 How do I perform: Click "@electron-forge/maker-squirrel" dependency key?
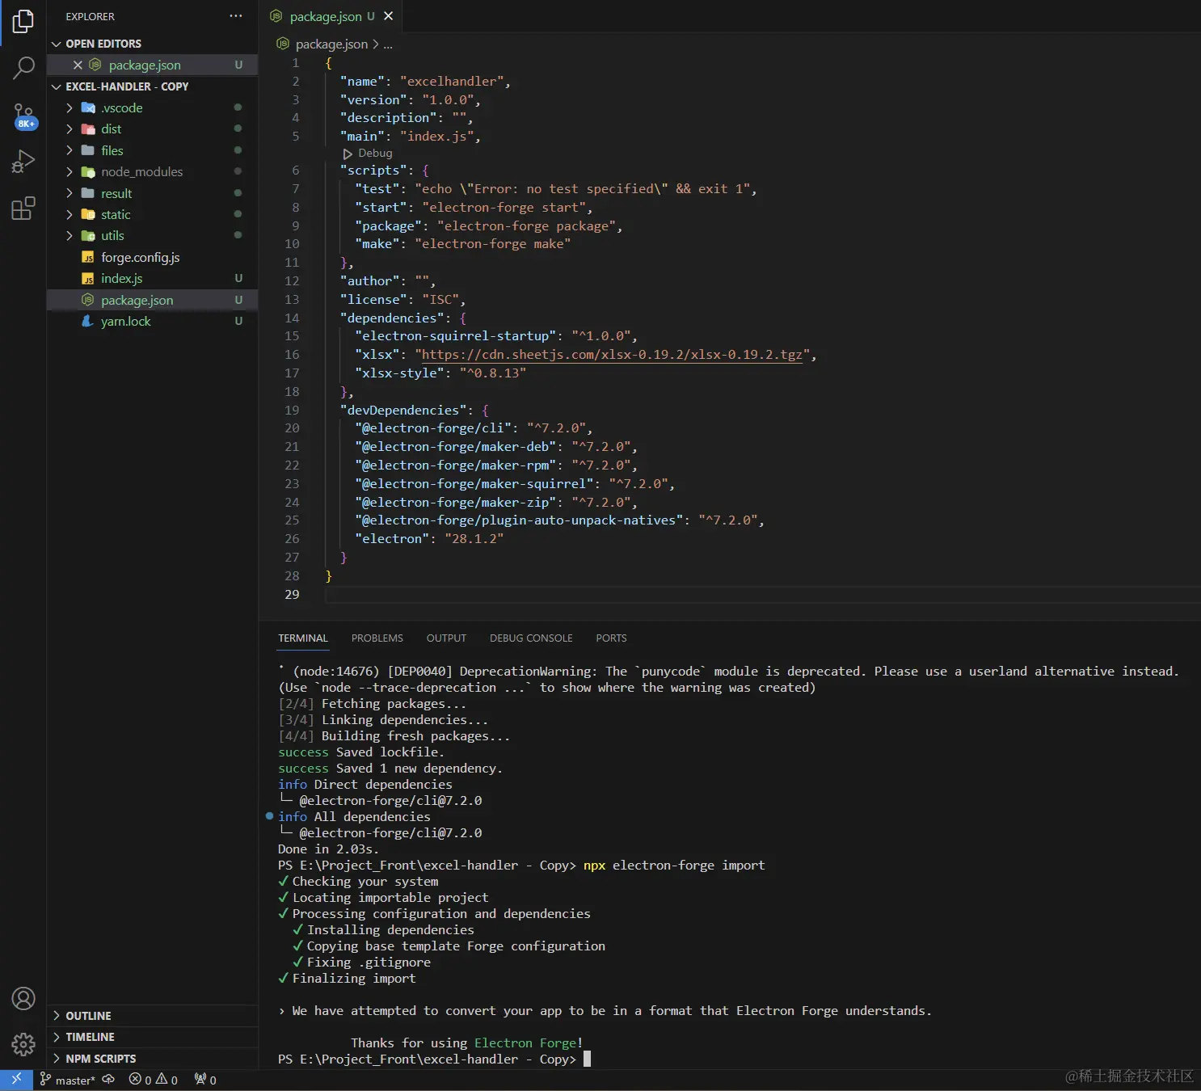(474, 484)
